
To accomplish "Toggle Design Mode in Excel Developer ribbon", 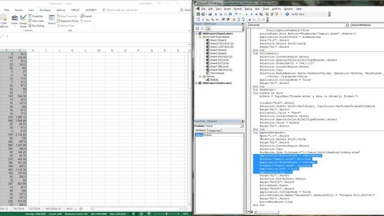I will [23, 21].
